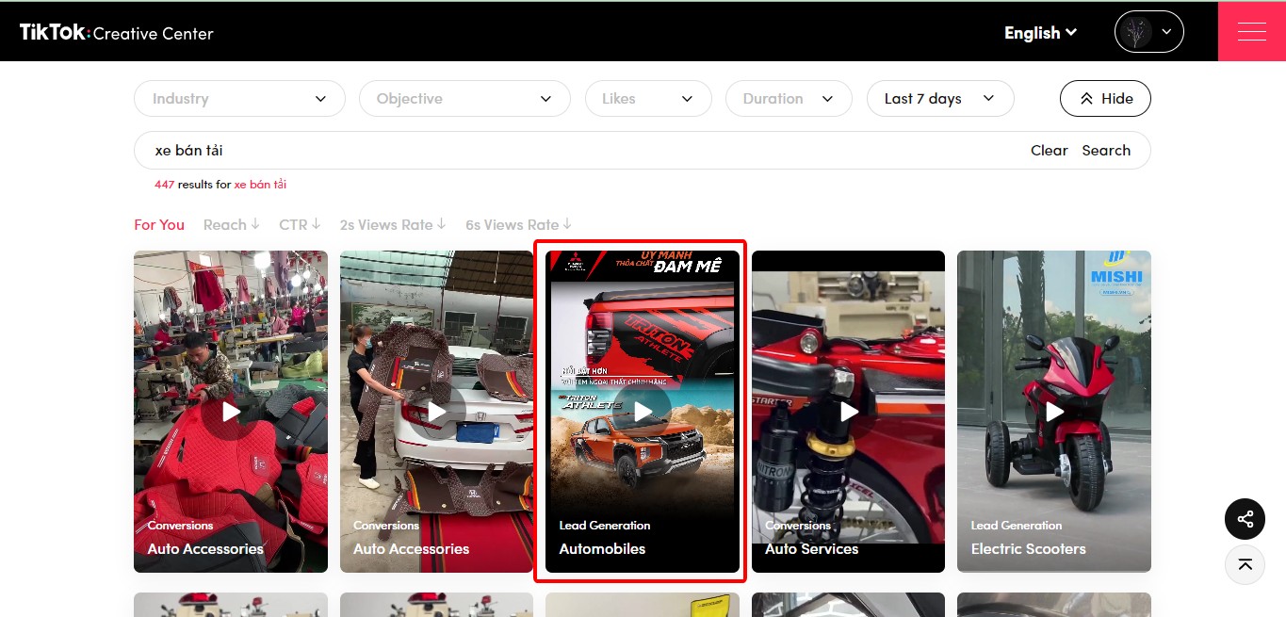
Task: Open the hamburger menu in red corner
Action: (x=1251, y=32)
